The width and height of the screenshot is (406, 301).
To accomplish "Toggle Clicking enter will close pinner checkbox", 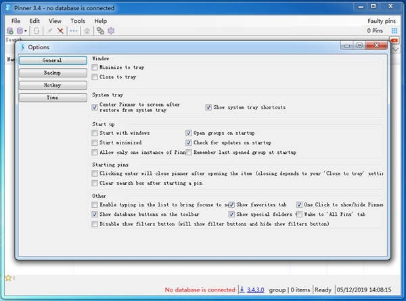I will click(x=95, y=173).
